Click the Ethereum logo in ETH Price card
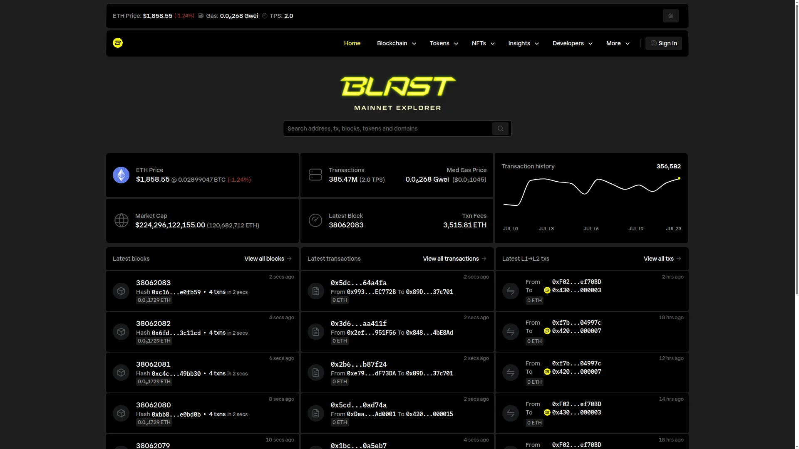 [121, 175]
